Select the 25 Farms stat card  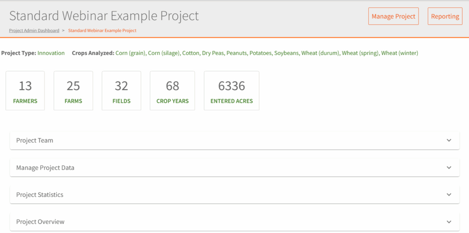point(73,91)
